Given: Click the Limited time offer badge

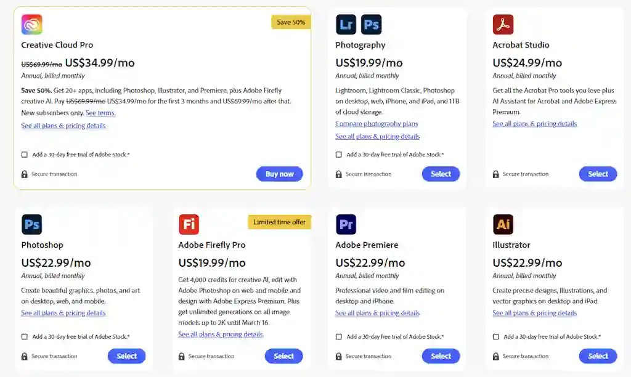Looking at the screenshot, I should tap(279, 222).
